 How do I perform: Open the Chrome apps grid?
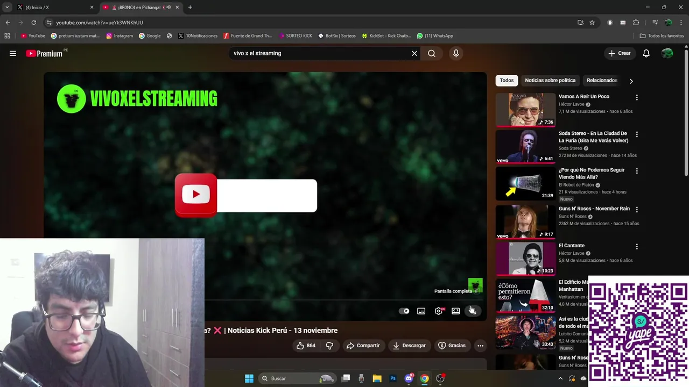point(7,36)
